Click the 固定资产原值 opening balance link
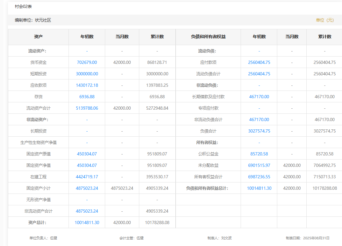 coord(87,154)
